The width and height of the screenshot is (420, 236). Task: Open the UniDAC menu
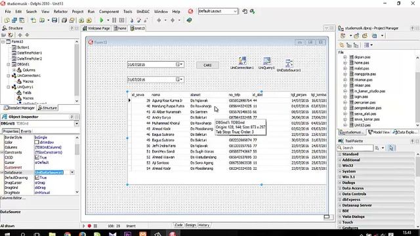tap(143, 12)
